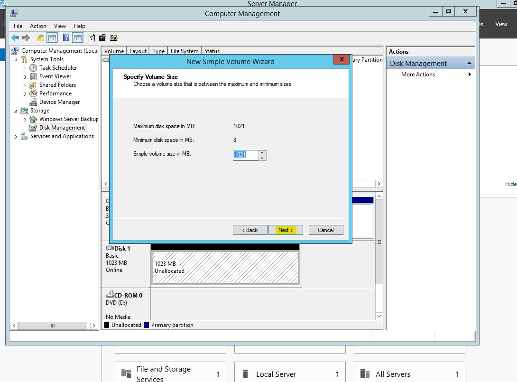Expand the Task Scheduler tree node
Image resolution: width=517 pixels, height=382 pixels.
(x=25, y=68)
